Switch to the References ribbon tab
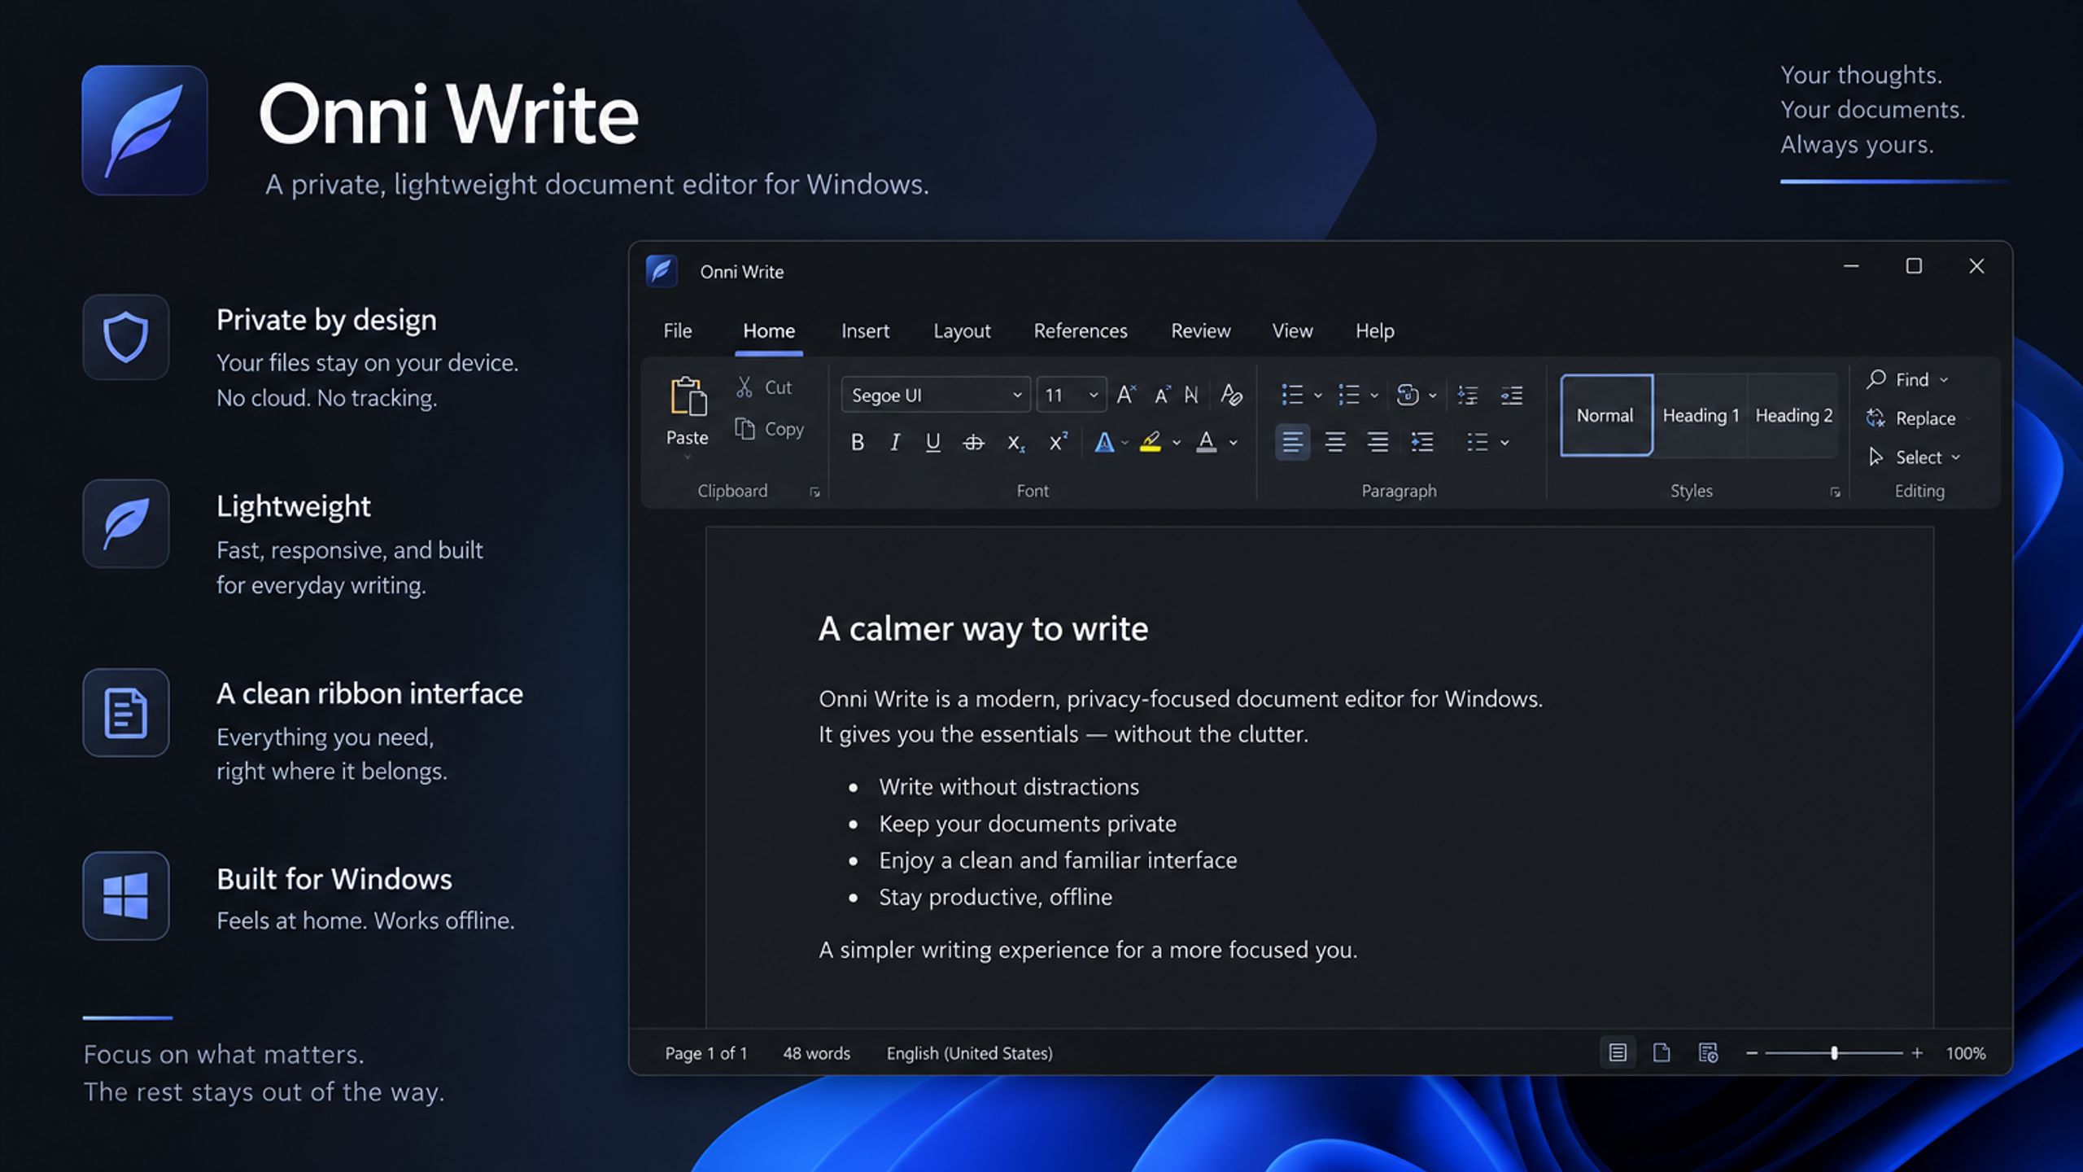2083x1172 pixels. tap(1081, 330)
